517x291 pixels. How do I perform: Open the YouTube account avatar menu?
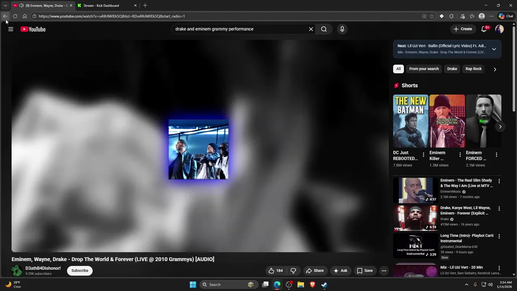[x=500, y=29]
